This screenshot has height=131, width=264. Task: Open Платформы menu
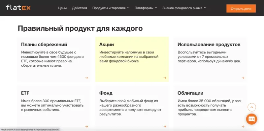point(144,8)
